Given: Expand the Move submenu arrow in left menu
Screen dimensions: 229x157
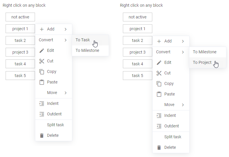Looking at the screenshot, I should [x=66, y=93].
